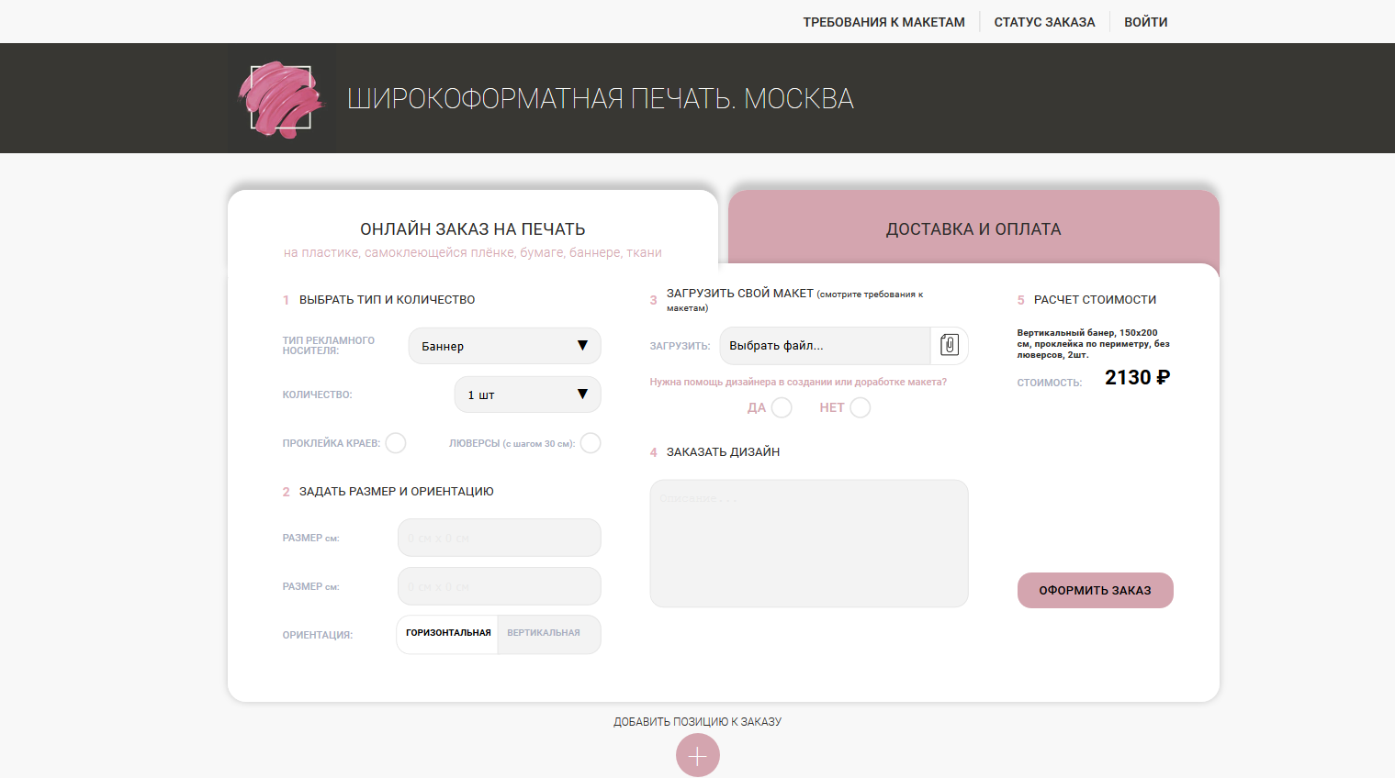Open the quantity dropdown showing 1 шт

[x=527, y=394]
